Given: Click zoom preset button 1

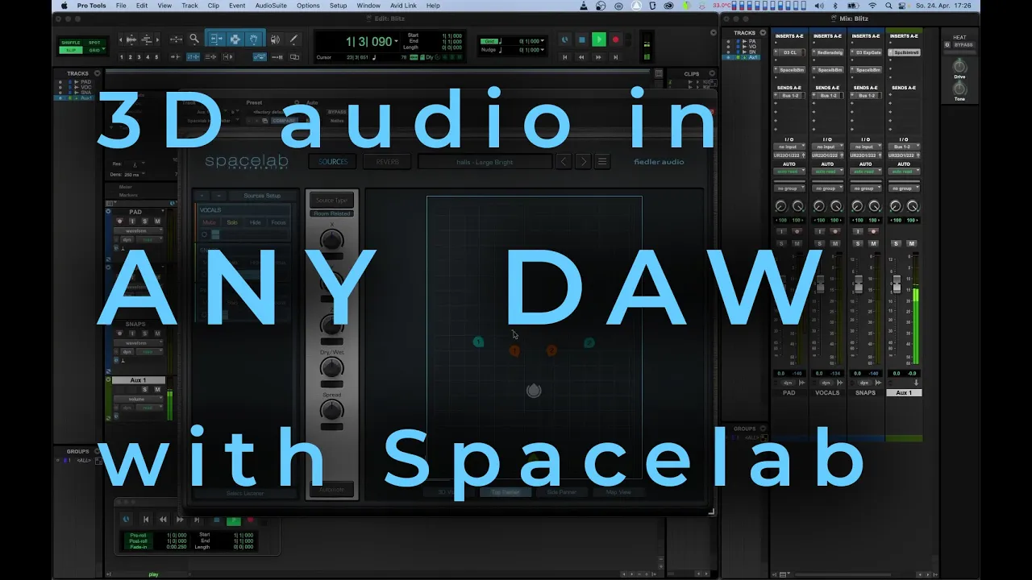Looking at the screenshot, I should (x=122, y=57).
